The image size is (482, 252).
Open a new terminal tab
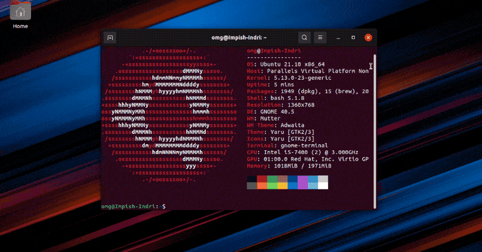pyautogui.click(x=110, y=38)
